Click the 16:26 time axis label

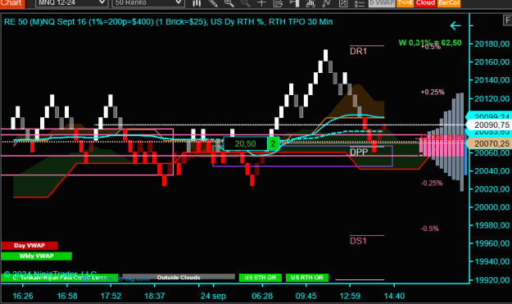click(23, 296)
